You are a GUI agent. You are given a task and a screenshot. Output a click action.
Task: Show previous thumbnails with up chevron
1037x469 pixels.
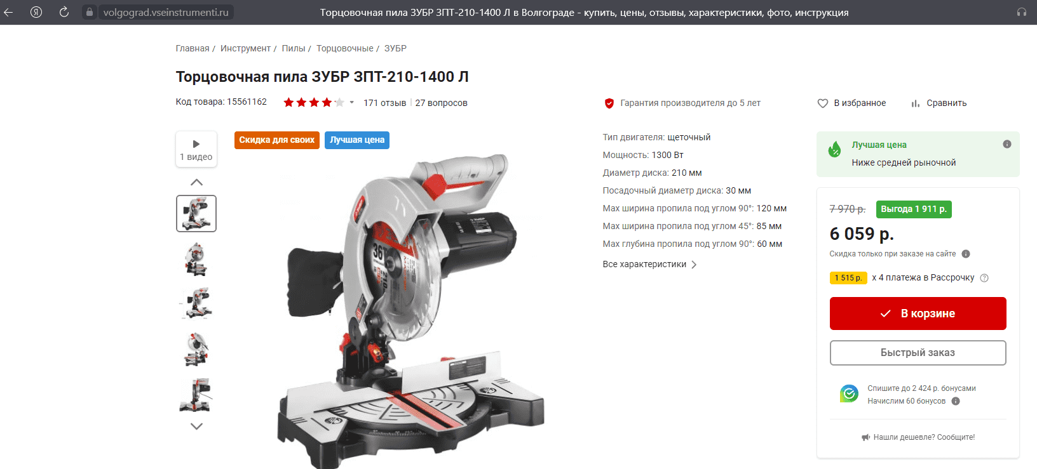[x=196, y=182]
